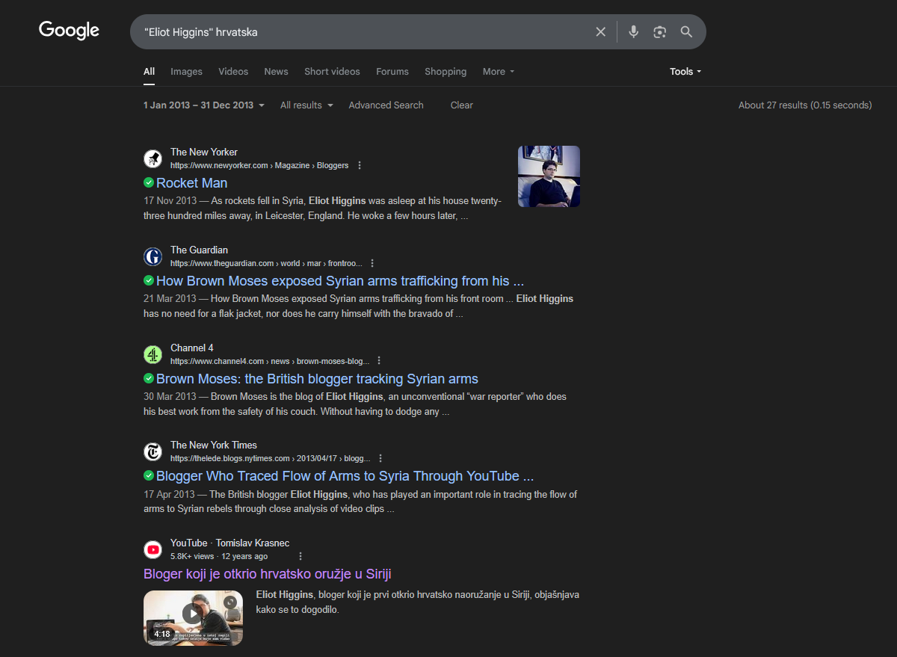Click green badge beside Blogger Who Traced title
Screen dimensions: 897x657
pyautogui.click(x=149, y=475)
